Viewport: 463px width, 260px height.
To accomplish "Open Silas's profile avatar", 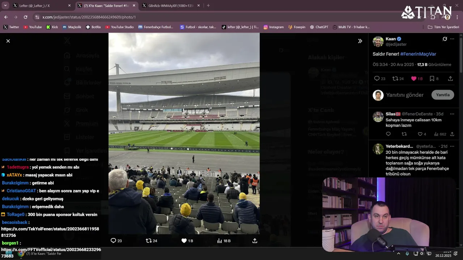I will 378,117.
